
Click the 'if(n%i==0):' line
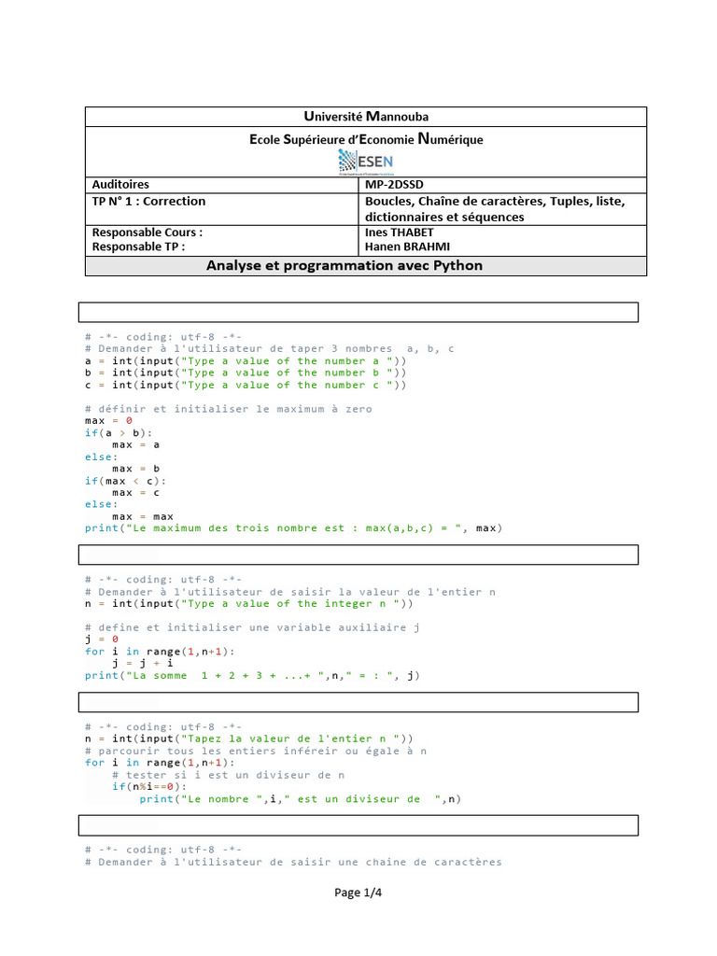(x=149, y=786)
